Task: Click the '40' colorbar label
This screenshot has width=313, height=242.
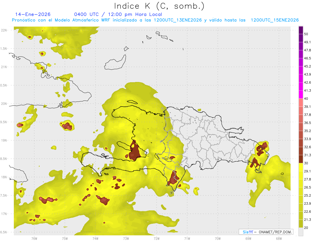Action: pyautogui.click(x=306, y=99)
